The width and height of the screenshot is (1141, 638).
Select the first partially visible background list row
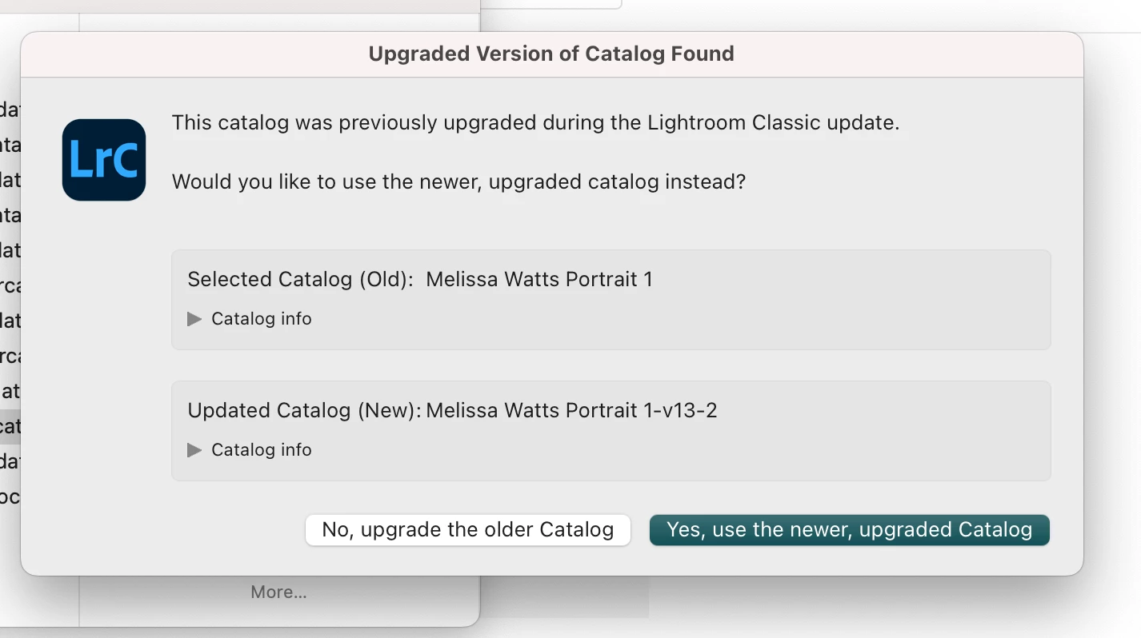tap(10, 110)
